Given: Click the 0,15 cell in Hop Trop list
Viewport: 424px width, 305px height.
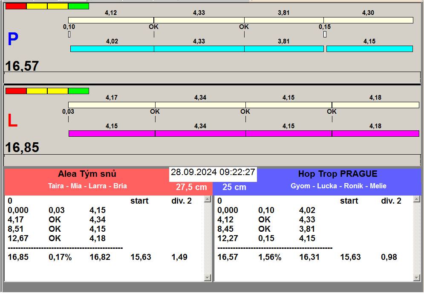Looking at the screenshot, I should (266, 238).
